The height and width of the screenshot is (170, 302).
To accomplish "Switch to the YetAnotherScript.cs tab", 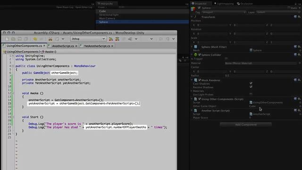I will click(97, 46).
